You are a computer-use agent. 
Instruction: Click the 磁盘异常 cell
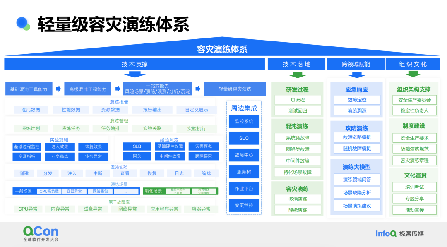(93, 209)
